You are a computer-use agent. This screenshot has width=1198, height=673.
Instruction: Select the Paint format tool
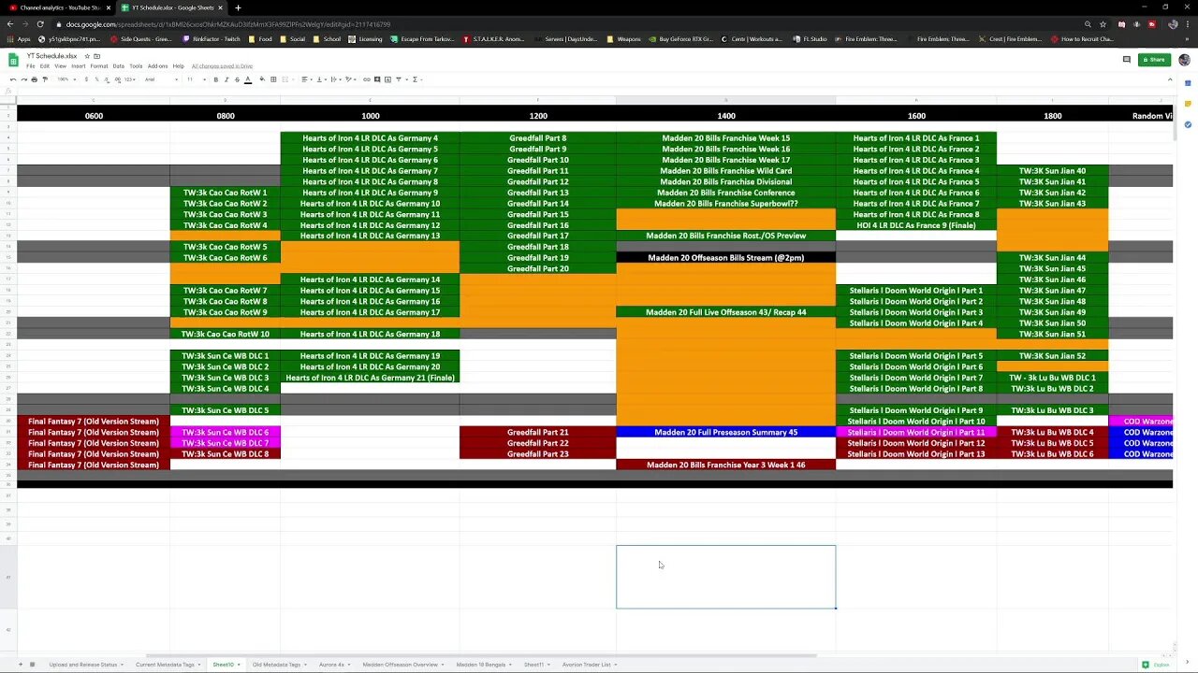point(44,79)
